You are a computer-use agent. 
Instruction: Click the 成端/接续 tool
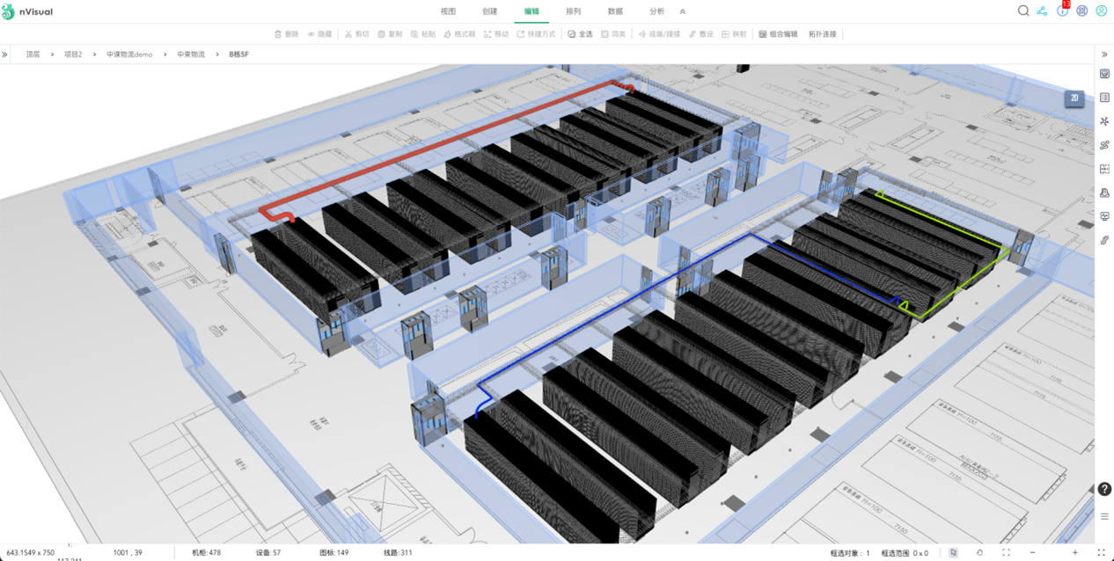coord(659,34)
